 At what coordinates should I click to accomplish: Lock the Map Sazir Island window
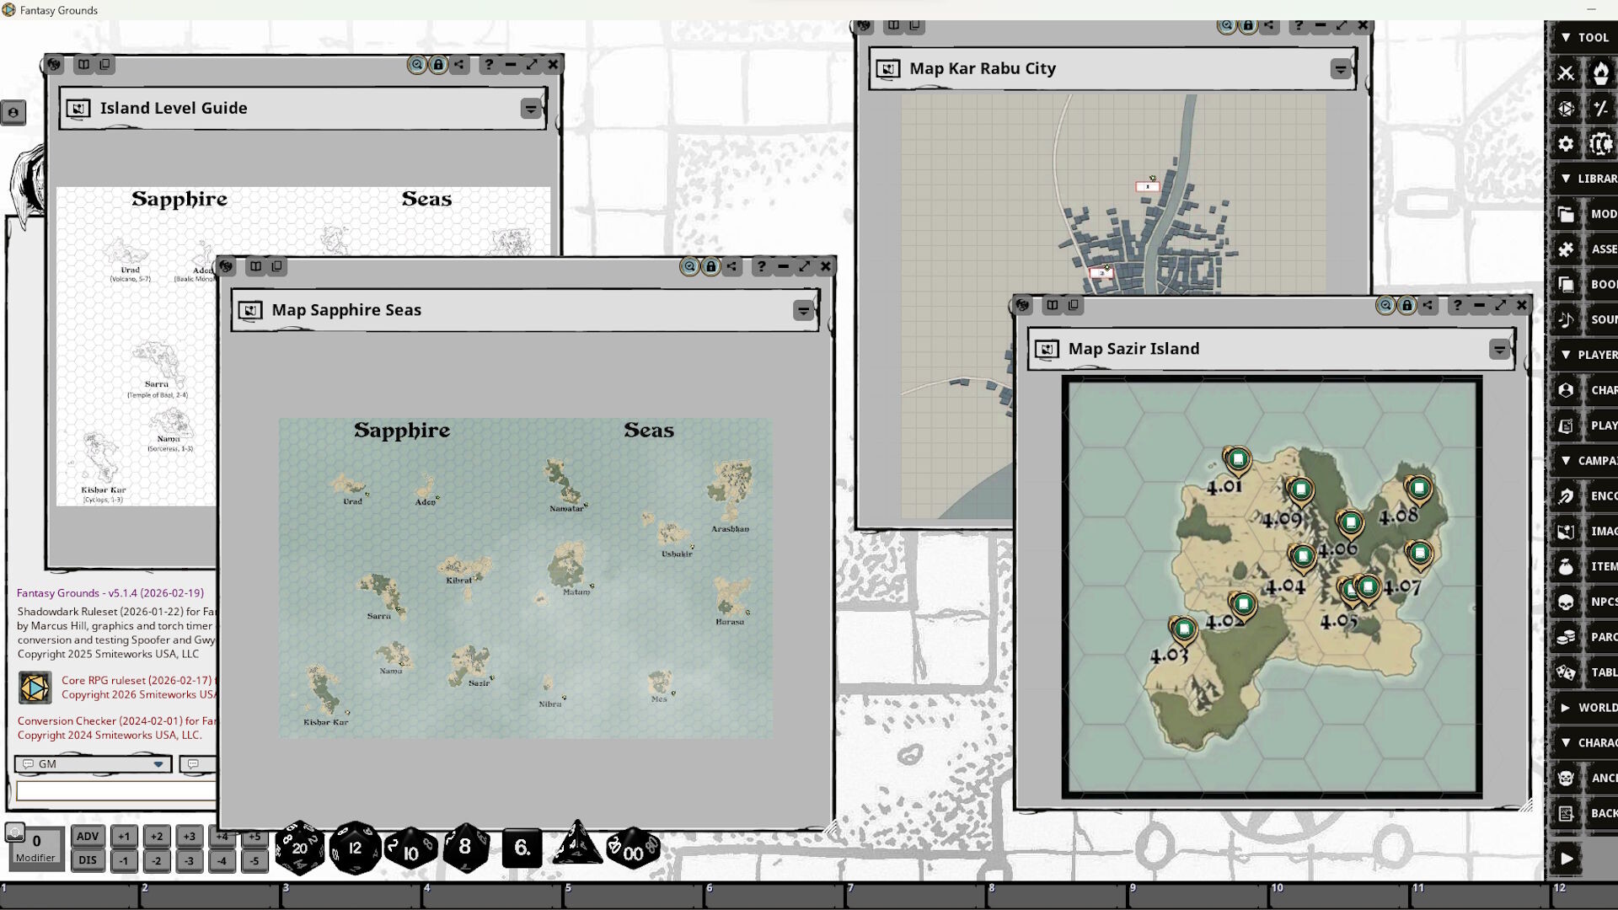click(x=1406, y=305)
